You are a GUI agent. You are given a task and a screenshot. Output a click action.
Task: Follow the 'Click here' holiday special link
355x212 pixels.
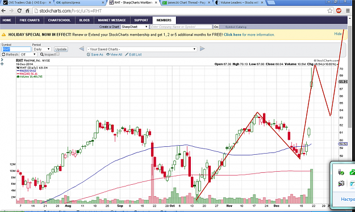232,35
